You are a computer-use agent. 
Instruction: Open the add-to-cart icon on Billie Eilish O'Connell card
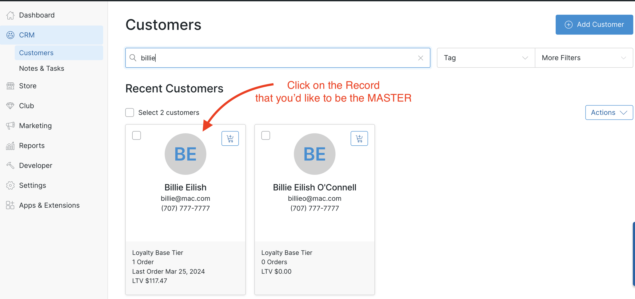(x=359, y=138)
